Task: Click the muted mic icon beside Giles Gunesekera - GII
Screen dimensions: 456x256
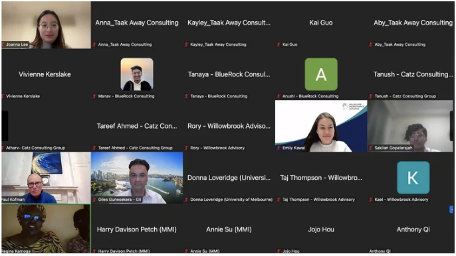Action: 94,200
